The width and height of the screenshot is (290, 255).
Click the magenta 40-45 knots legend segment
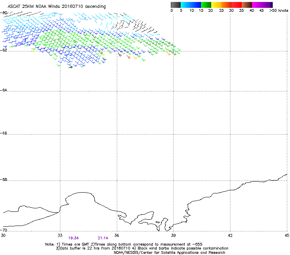point(257,5)
